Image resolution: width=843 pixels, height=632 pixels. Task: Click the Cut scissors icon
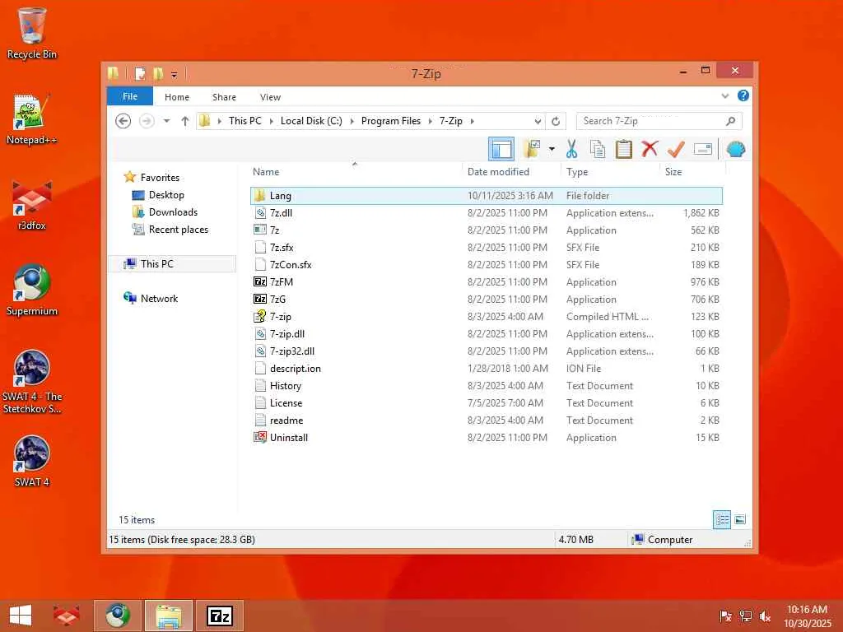[571, 149]
